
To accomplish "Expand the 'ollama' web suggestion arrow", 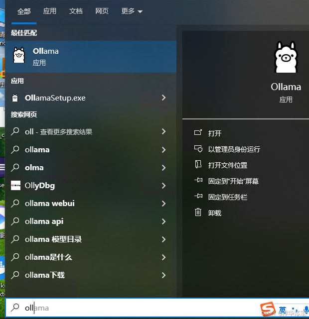I will point(163,150).
